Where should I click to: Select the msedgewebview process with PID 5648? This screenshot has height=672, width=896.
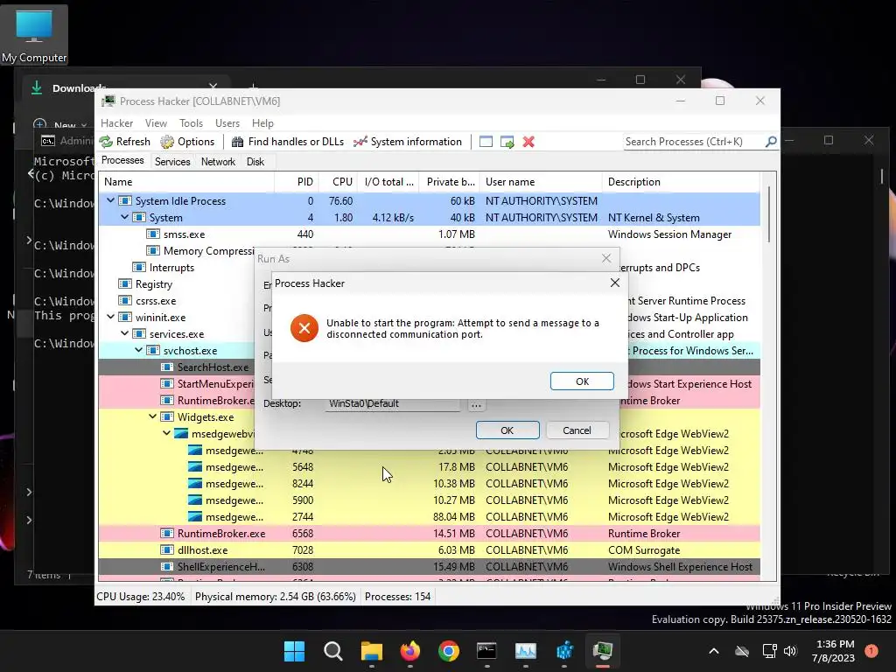click(x=429, y=467)
